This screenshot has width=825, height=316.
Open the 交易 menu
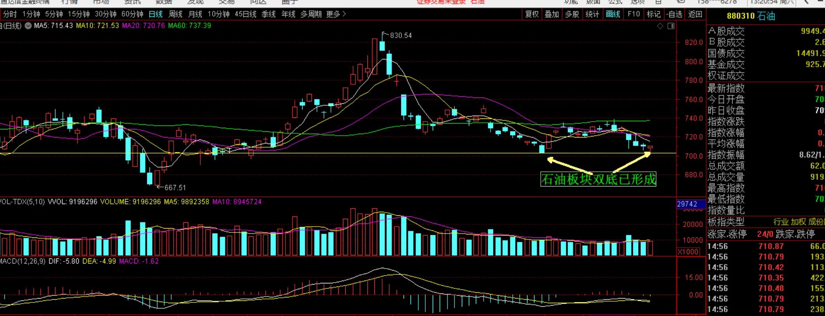point(227,2)
